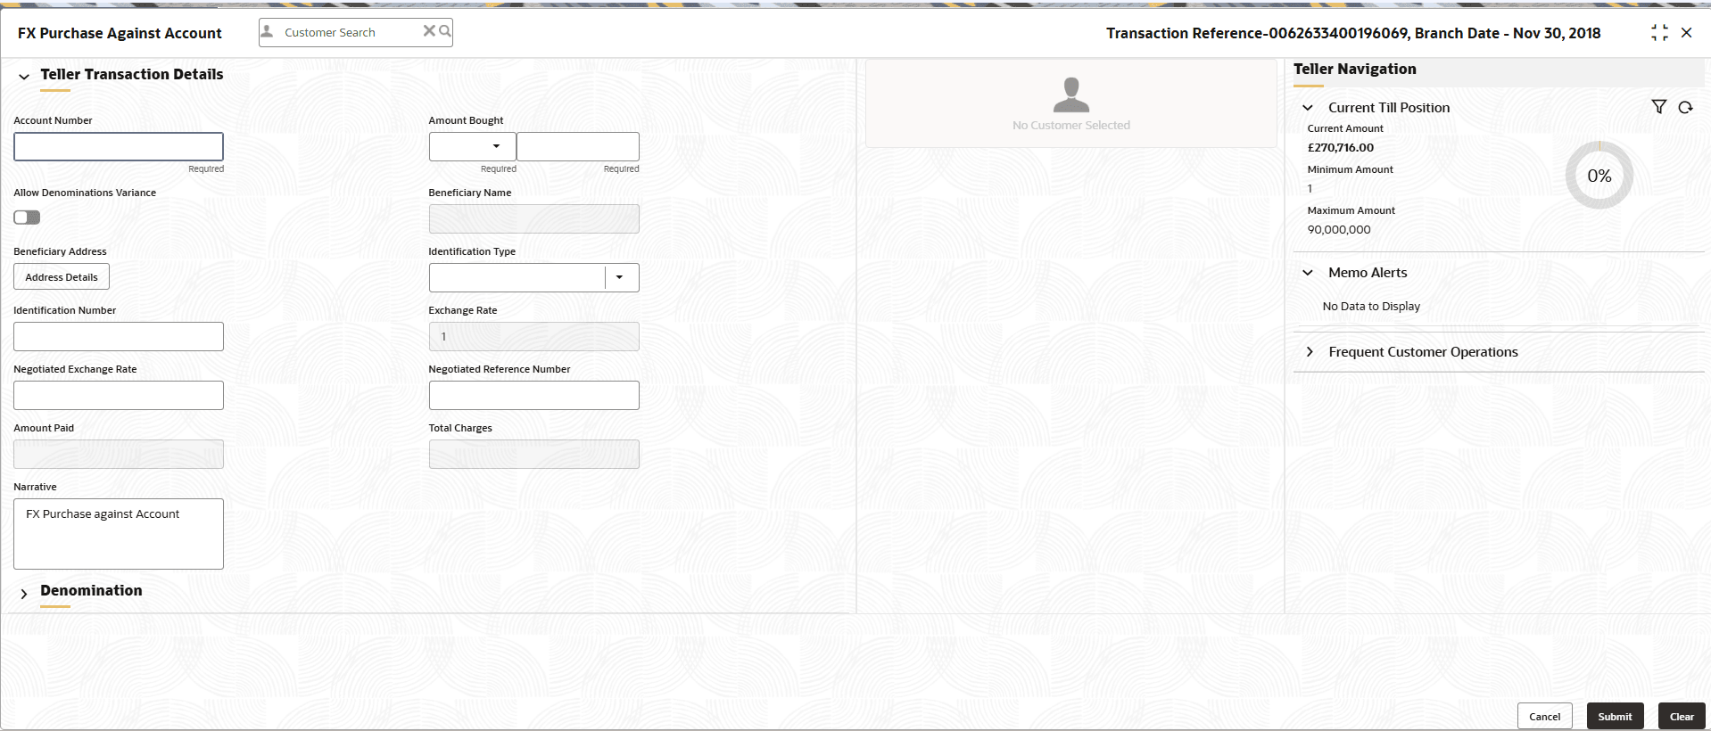
Task: Click the Teller Navigation heading
Action: [1354, 69]
